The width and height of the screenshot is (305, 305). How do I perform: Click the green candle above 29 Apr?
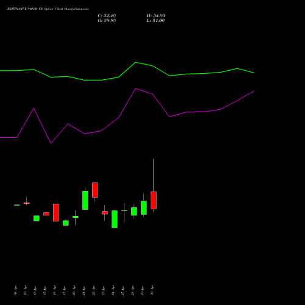tap(144, 207)
